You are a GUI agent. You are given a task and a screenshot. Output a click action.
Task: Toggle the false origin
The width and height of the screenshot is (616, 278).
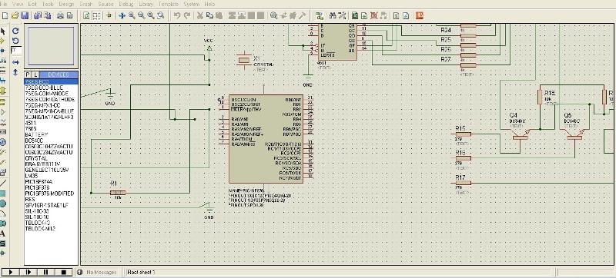pyautogui.click(x=109, y=15)
